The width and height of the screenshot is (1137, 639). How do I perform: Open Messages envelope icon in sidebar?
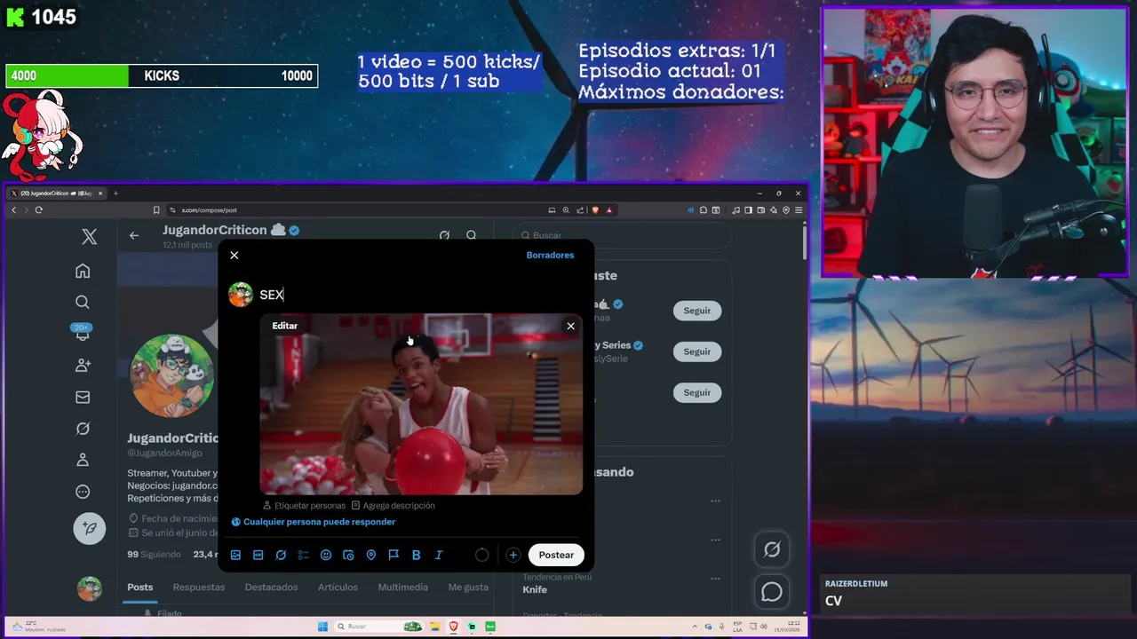pyautogui.click(x=83, y=397)
